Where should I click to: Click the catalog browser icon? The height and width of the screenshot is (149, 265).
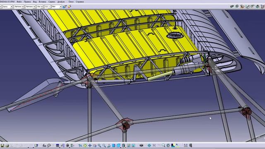pos(67,145)
